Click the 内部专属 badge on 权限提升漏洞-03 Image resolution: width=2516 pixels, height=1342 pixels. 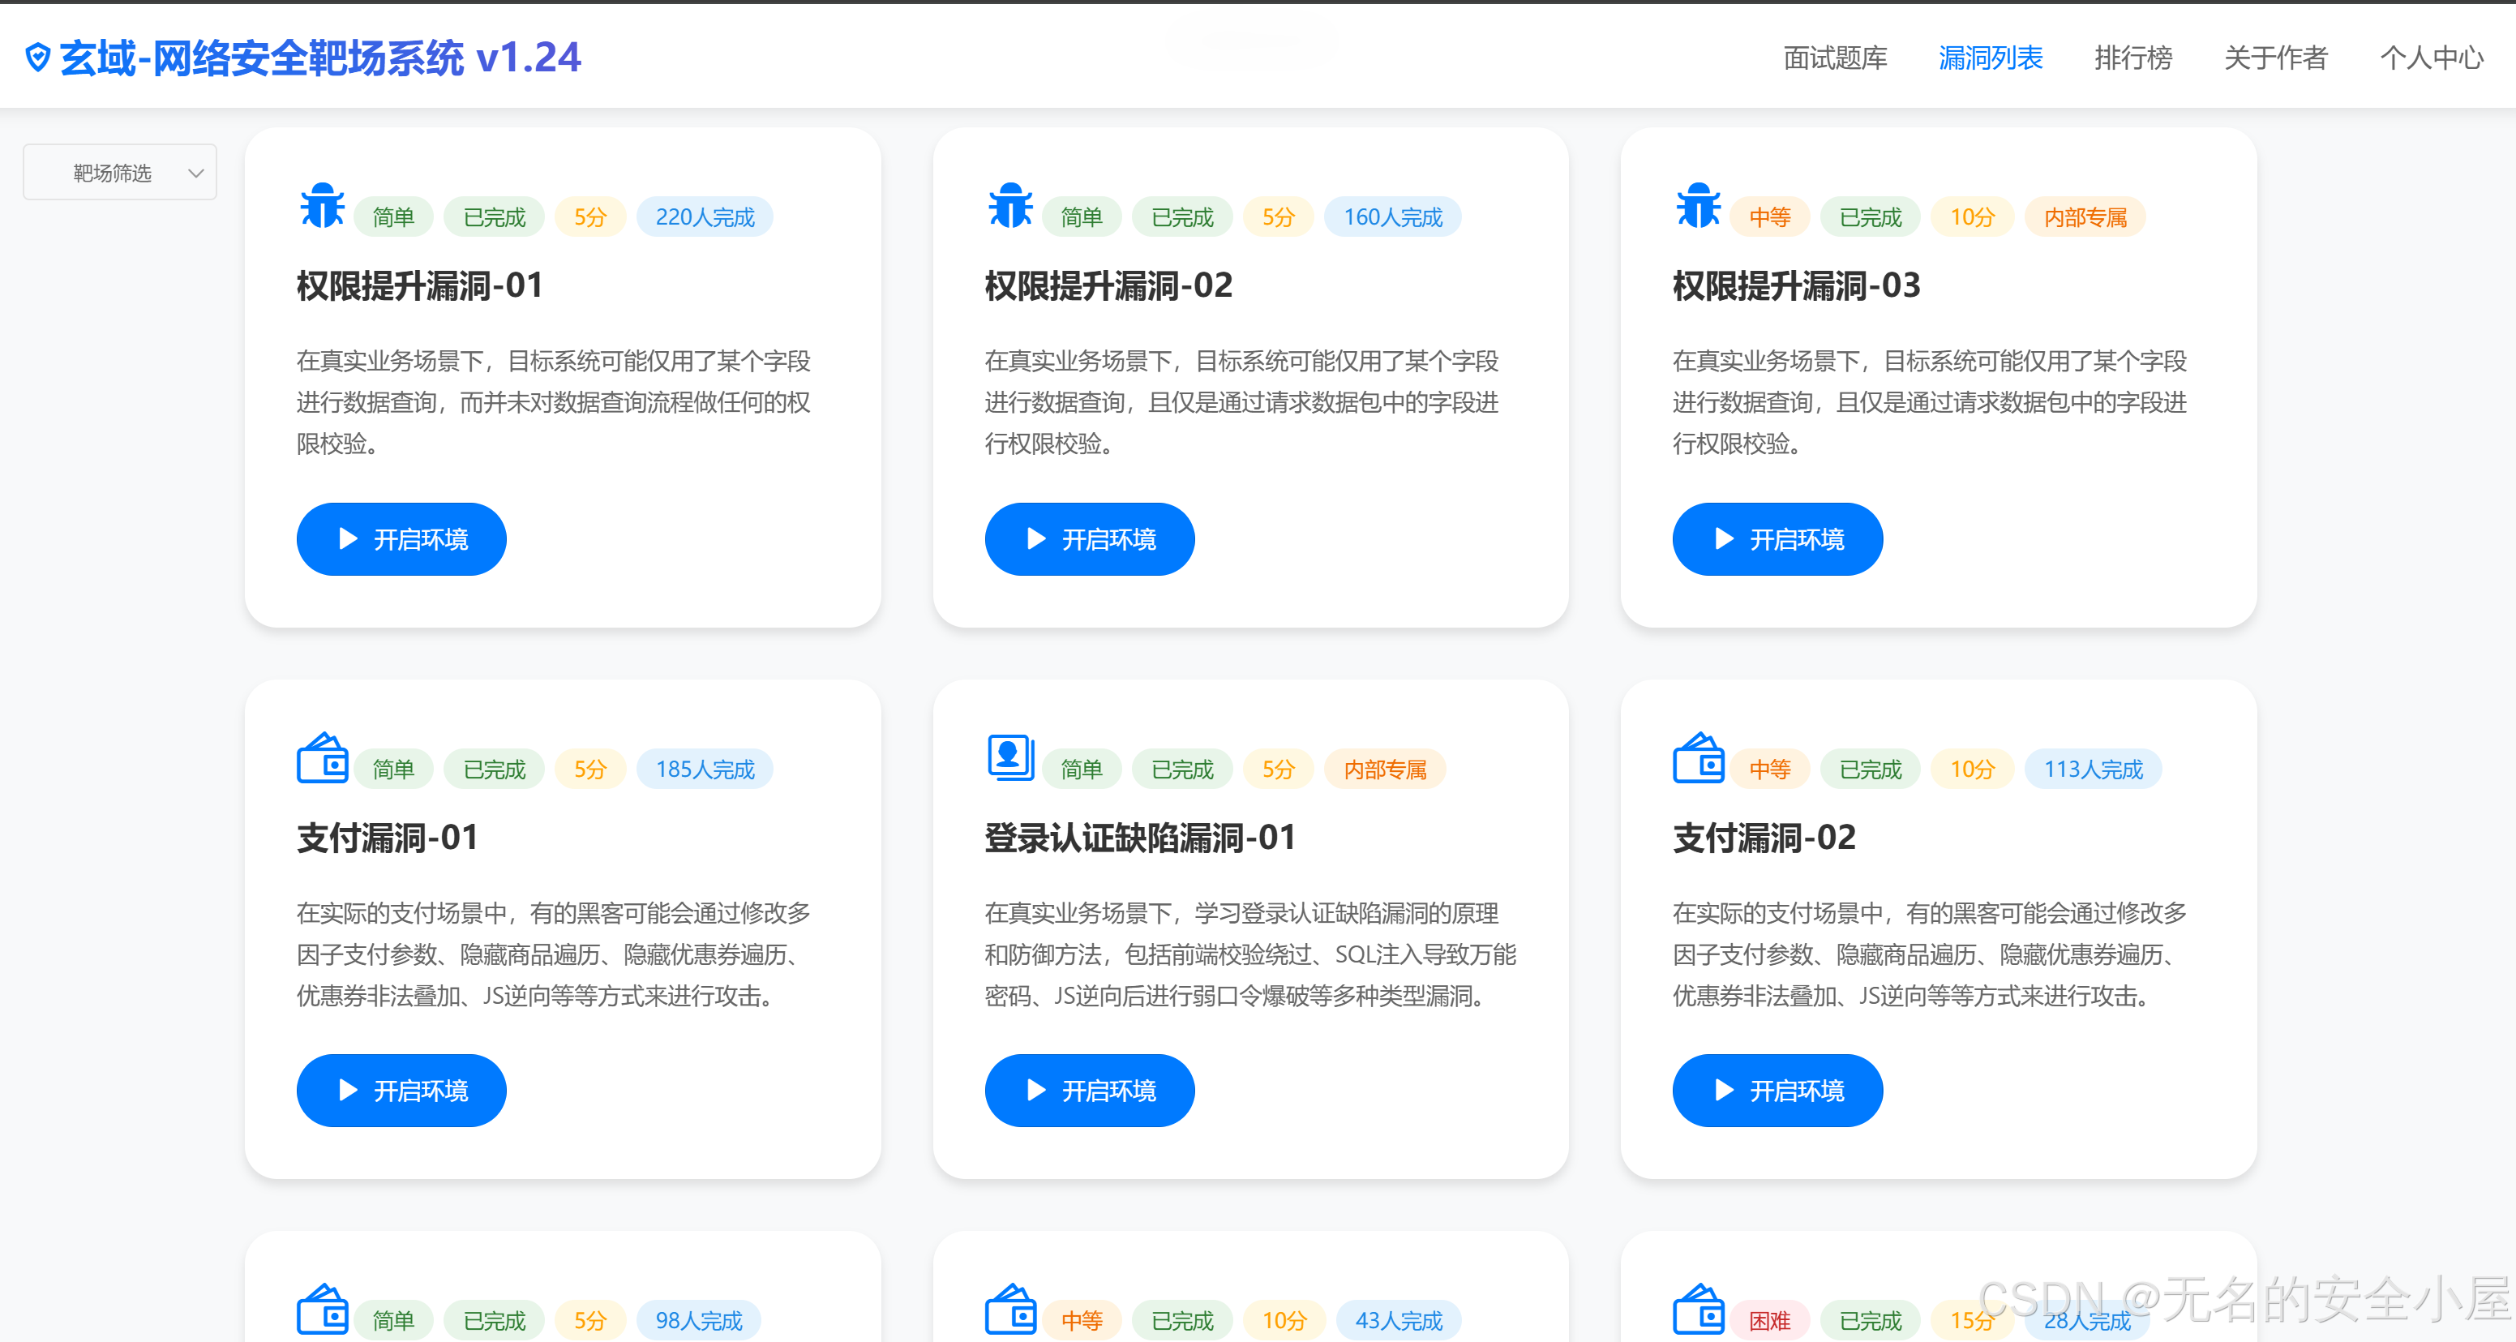(2085, 216)
